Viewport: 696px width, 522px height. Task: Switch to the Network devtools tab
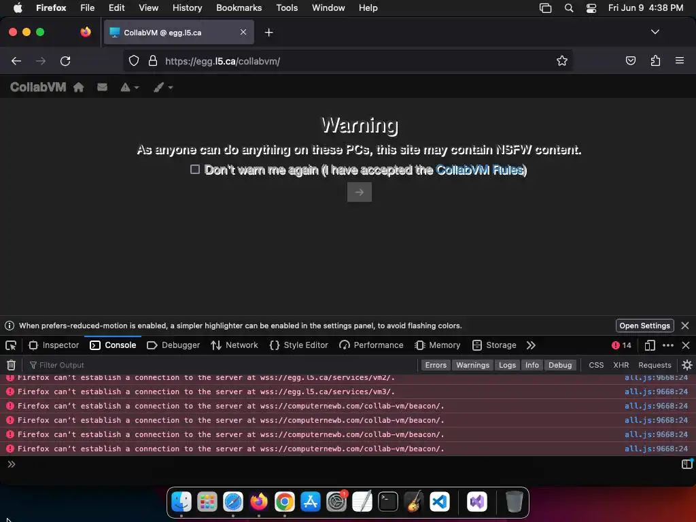[234, 345]
